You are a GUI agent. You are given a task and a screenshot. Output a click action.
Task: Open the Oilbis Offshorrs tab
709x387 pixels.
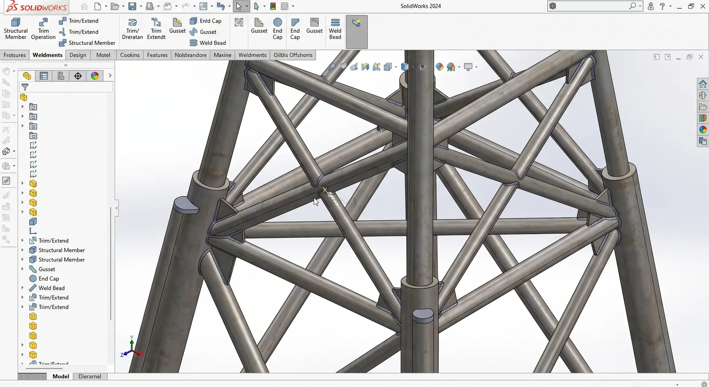point(293,55)
